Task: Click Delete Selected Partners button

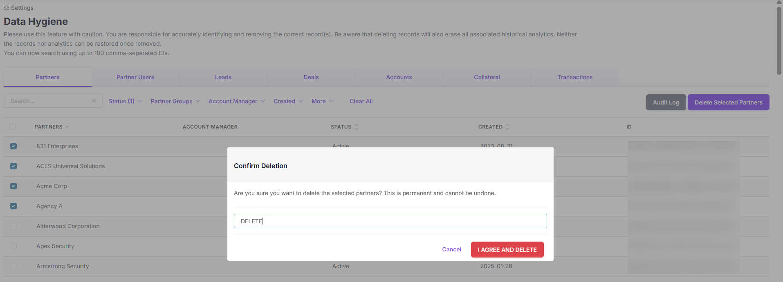Action: point(728,102)
